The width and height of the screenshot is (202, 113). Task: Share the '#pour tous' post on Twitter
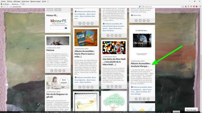[140, 21]
